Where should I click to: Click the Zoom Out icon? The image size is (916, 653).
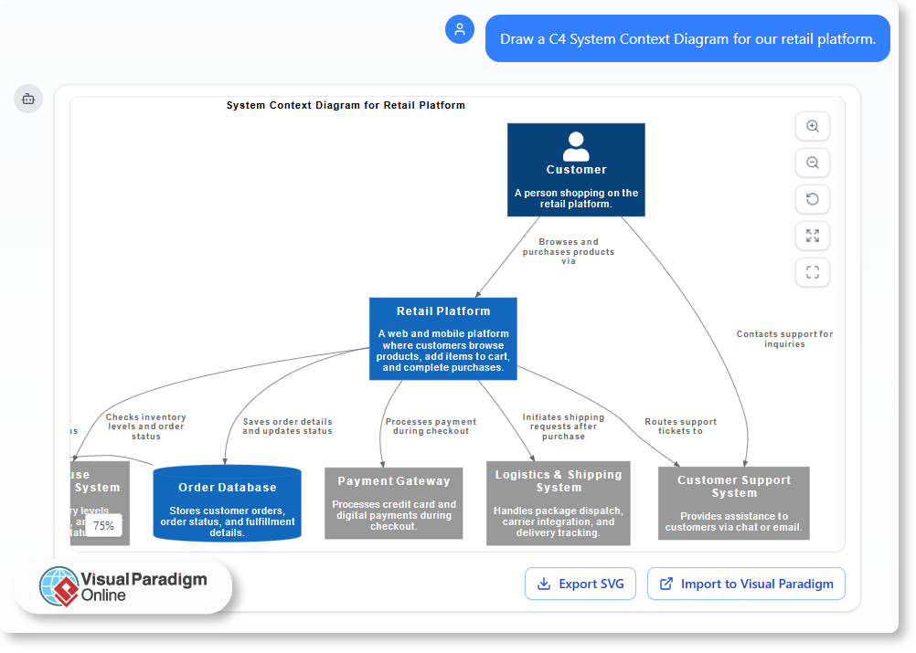[812, 163]
